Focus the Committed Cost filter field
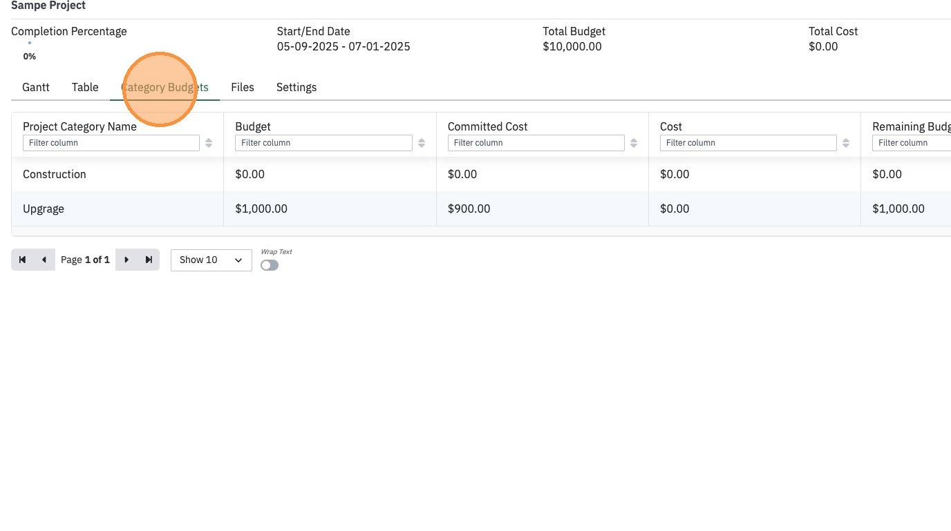This screenshot has height=531, width=951. click(536, 143)
